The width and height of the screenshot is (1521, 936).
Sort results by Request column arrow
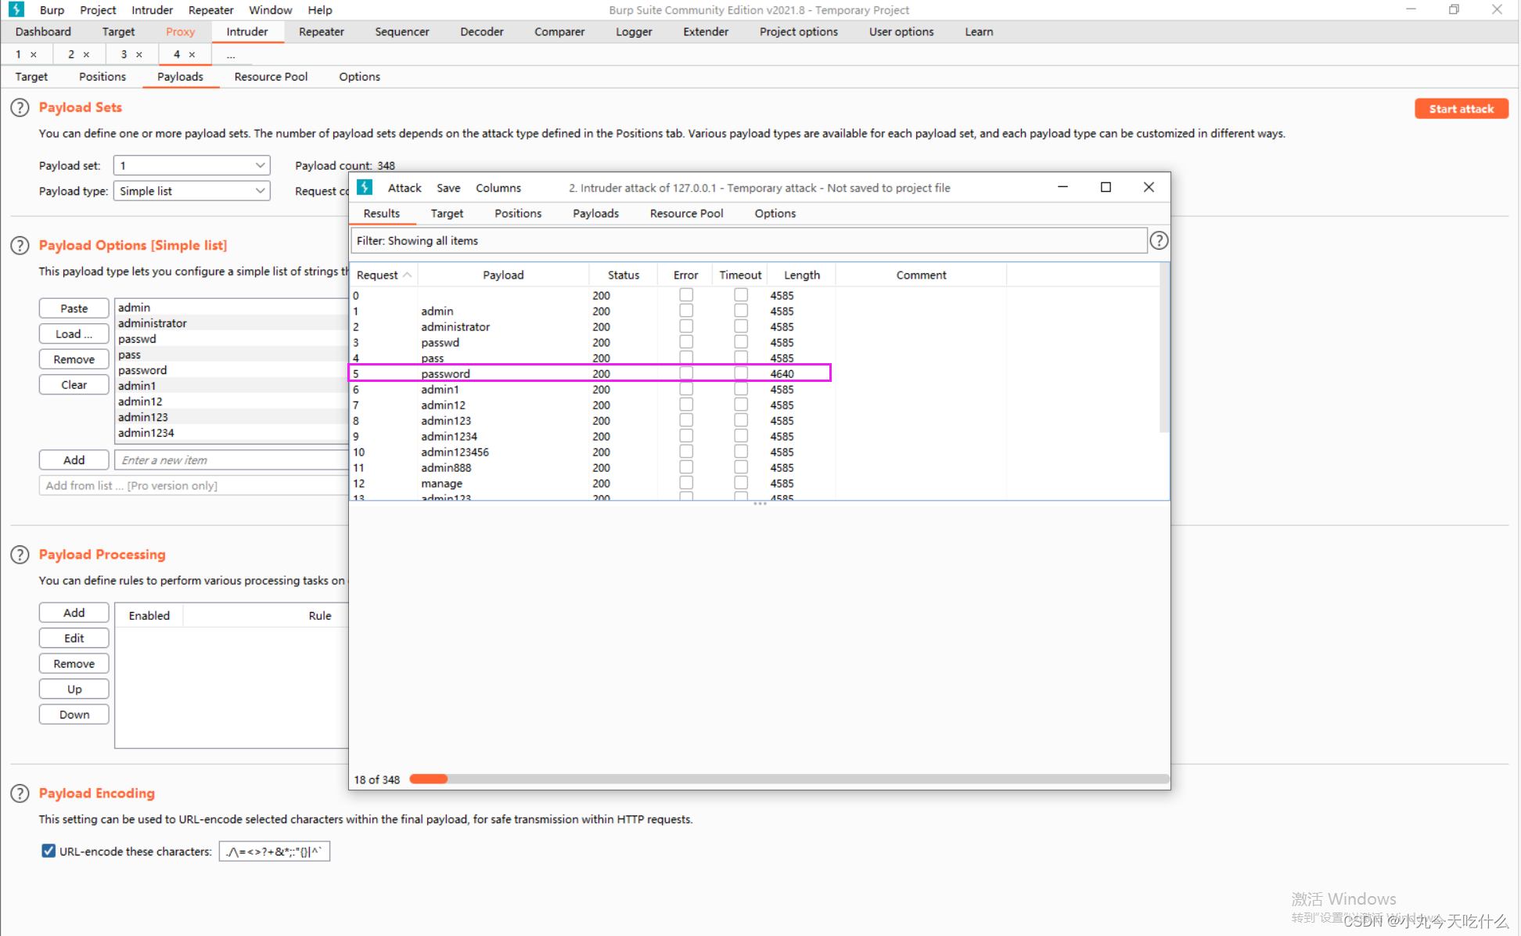click(407, 275)
